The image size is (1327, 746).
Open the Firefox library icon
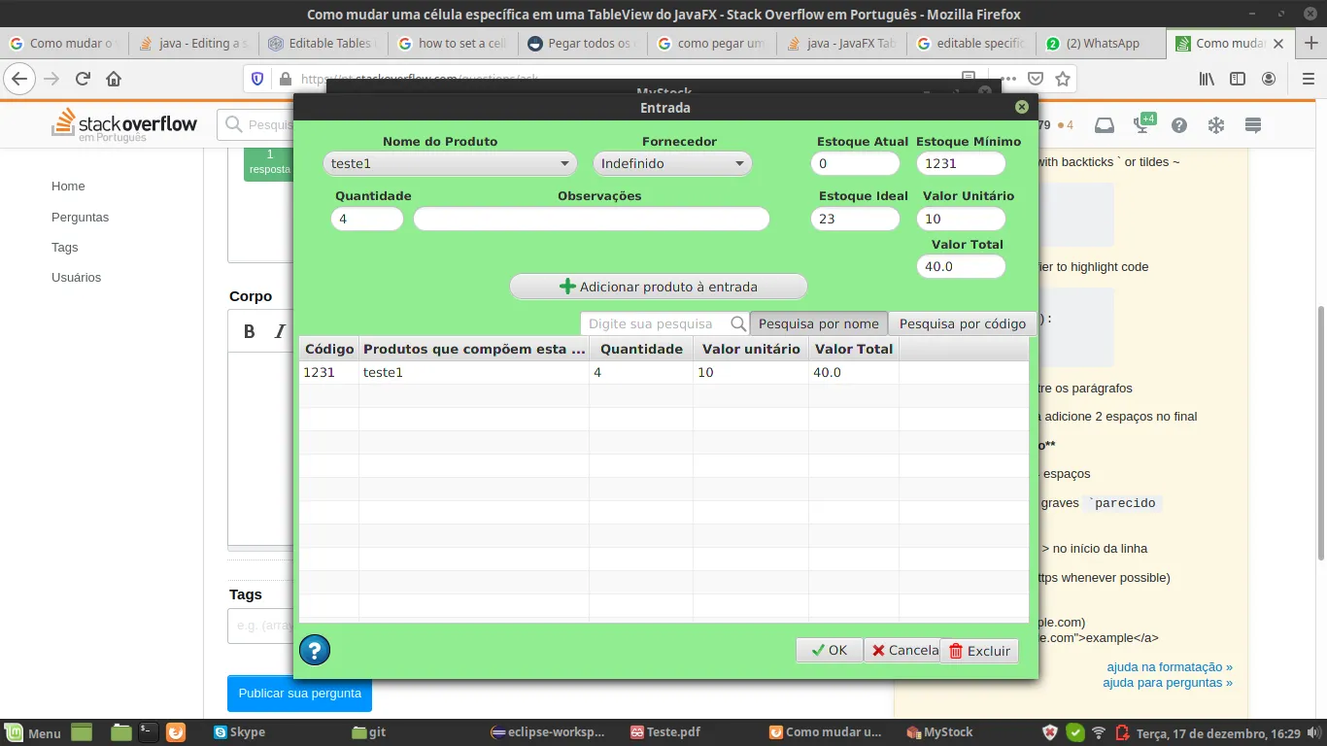[x=1207, y=79]
